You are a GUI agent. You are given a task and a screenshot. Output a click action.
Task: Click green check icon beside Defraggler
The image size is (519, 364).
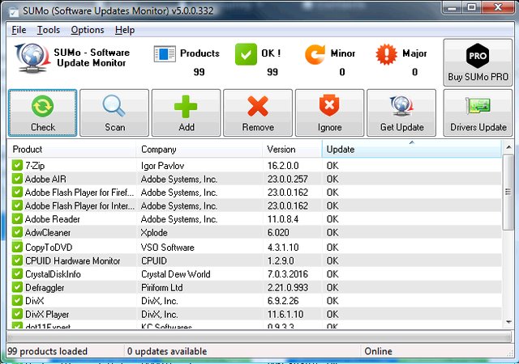17,288
